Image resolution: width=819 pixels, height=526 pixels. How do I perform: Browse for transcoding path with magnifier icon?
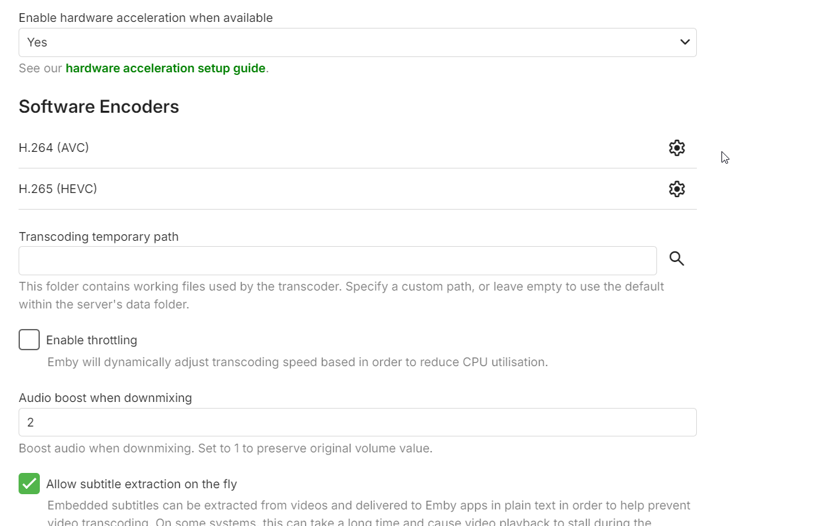[x=676, y=259]
